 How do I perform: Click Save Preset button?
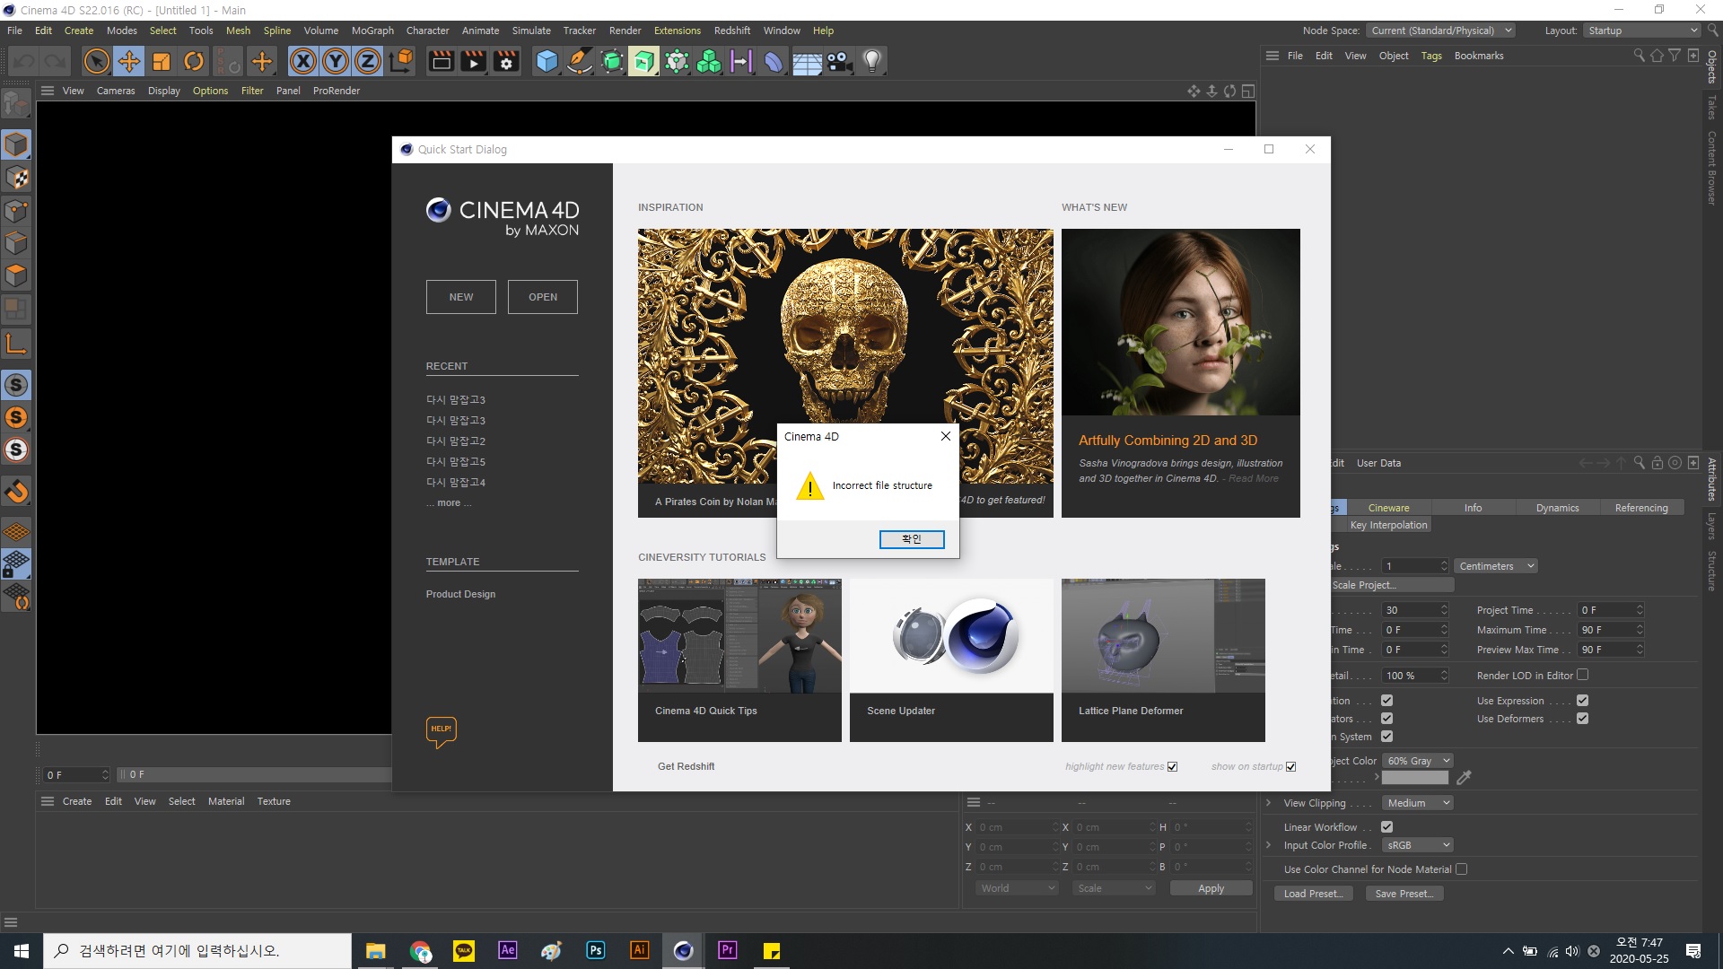[1404, 894]
